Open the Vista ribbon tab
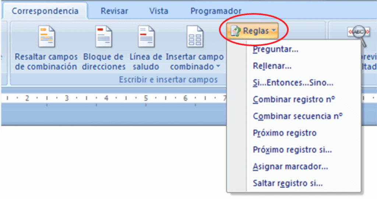The height and width of the screenshot is (199, 377). [159, 11]
